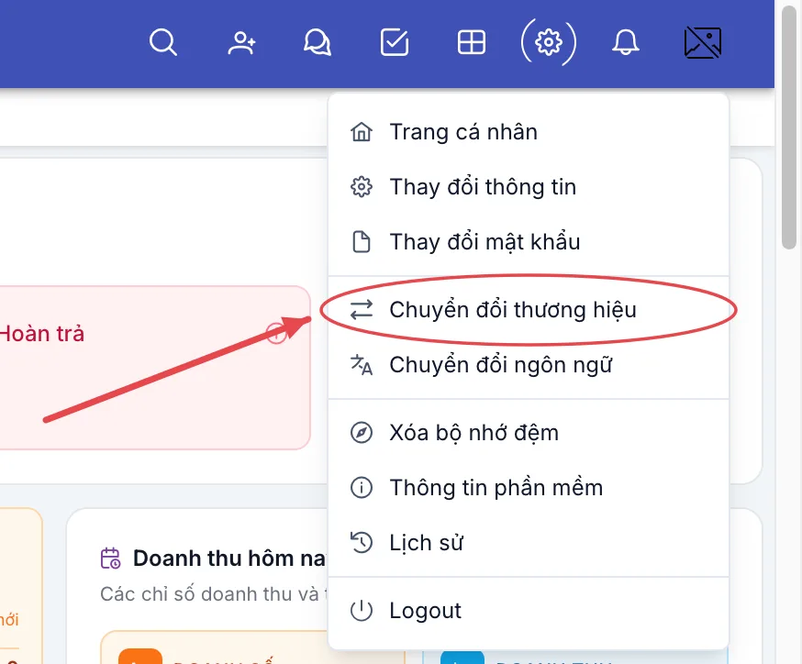
Task: Click the settings gear in header
Action: point(549,42)
